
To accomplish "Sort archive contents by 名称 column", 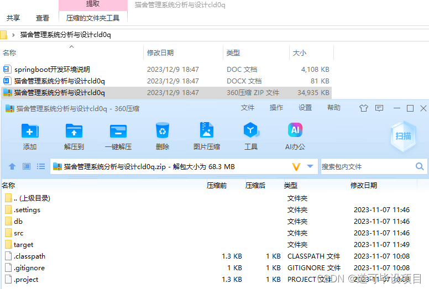I will click(8, 186).
